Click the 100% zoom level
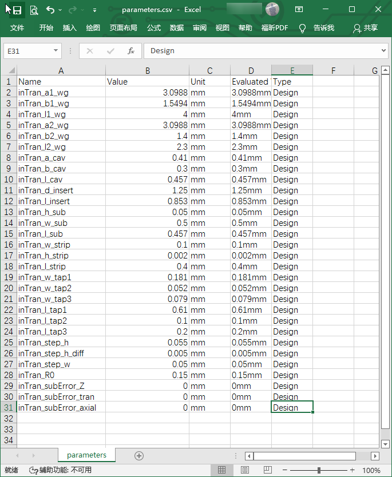This screenshot has height=477, width=392. tap(371, 470)
